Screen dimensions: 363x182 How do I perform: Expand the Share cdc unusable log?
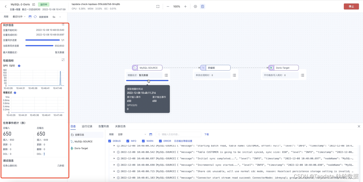pyautogui.click(x=114, y=171)
